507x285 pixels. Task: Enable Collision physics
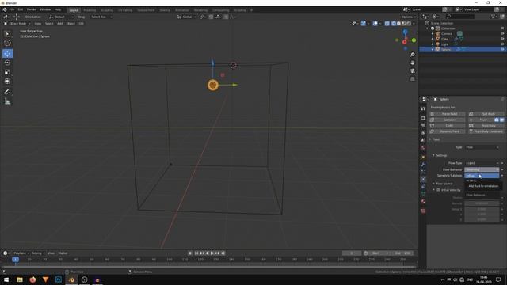pos(448,120)
